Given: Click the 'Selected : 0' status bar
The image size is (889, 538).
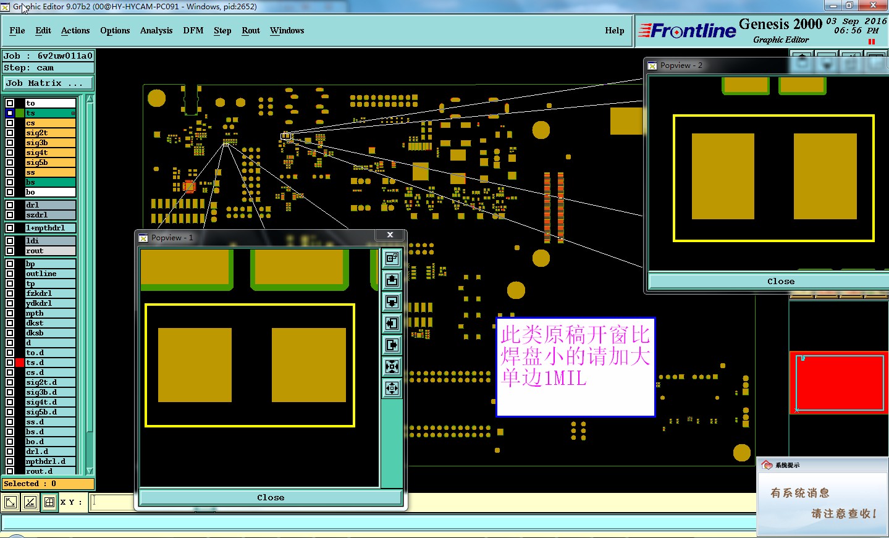Looking at the screenshot, I should (48, 484).
